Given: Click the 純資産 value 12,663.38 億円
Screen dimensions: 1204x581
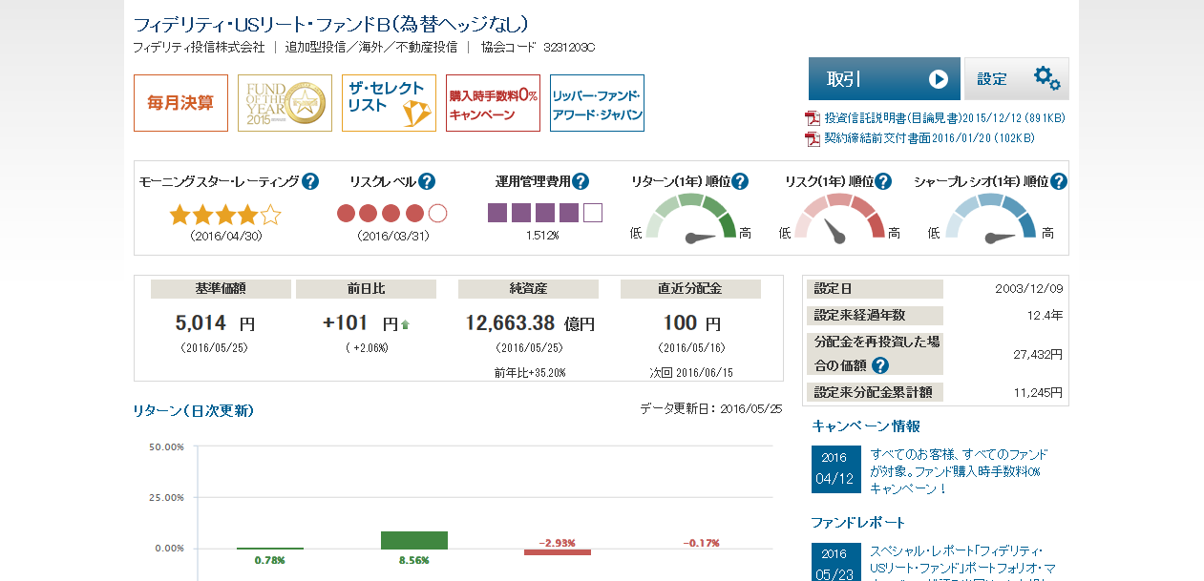Looking at the screenshot, I should click(x=530, y=323).
